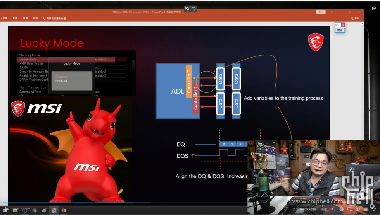The image size is (380, 215).
Task: Expand the DRAM Training Configuration entry
Action: (x=33, y=80)
